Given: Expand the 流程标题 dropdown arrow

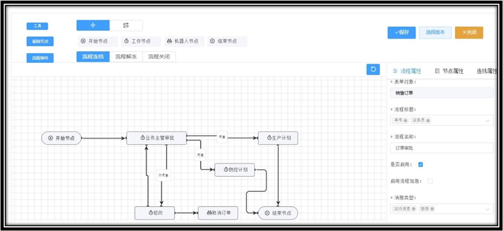Looking at the screenshot, I should (488, 121).
